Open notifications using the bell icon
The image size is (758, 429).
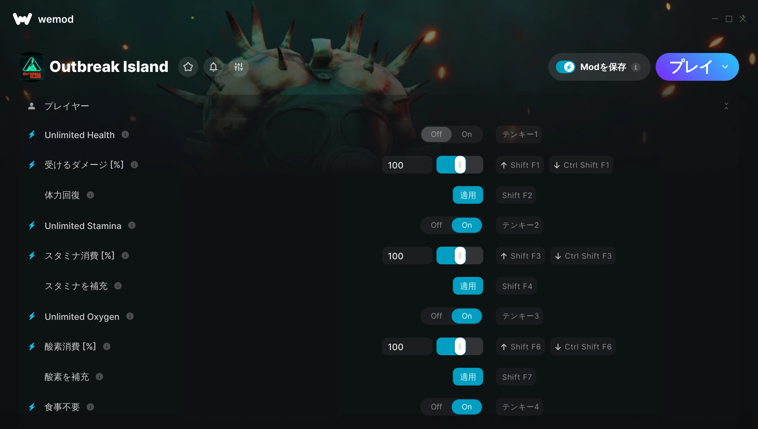click(x=214, y=67)
